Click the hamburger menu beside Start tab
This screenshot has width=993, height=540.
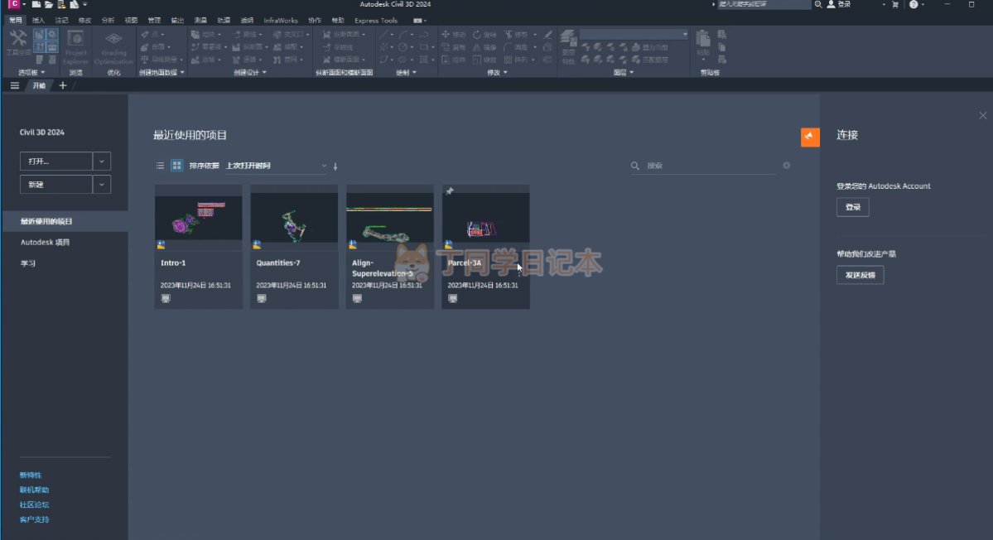click(x=15, y=86)
